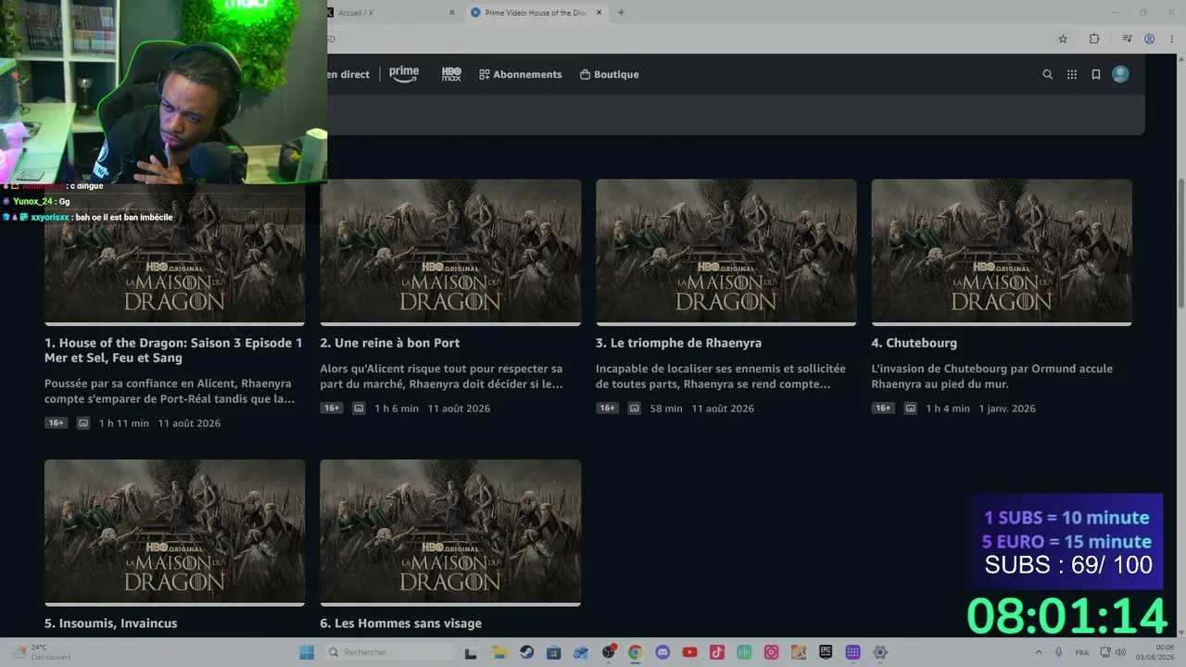Open TikTok from the taskbar

click(717, 652)
